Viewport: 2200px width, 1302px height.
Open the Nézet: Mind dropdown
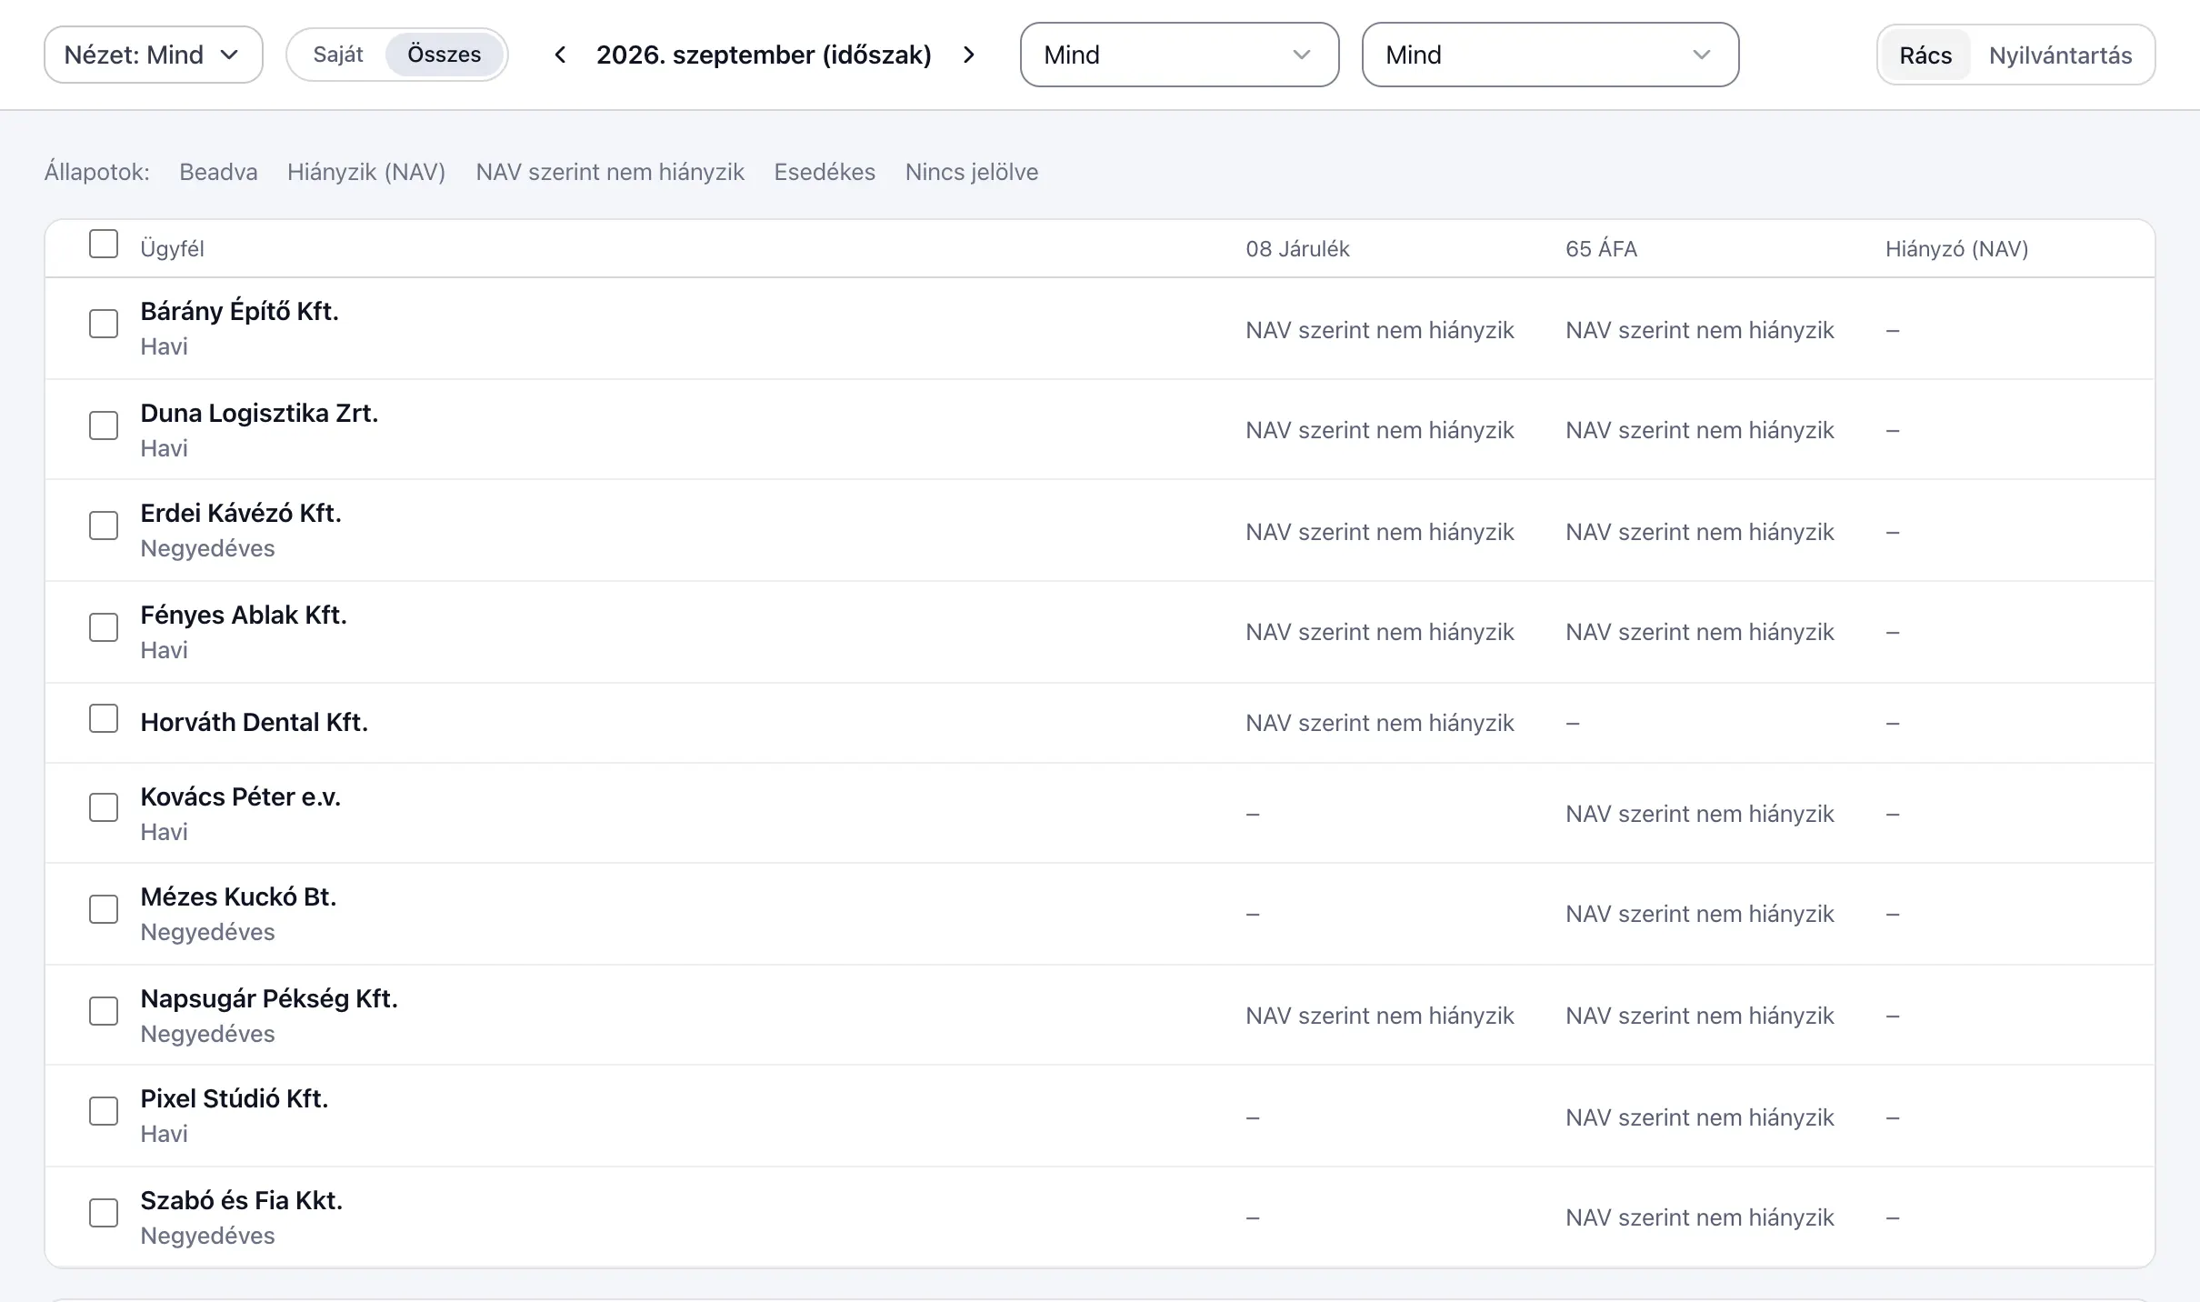pos(154,55)
